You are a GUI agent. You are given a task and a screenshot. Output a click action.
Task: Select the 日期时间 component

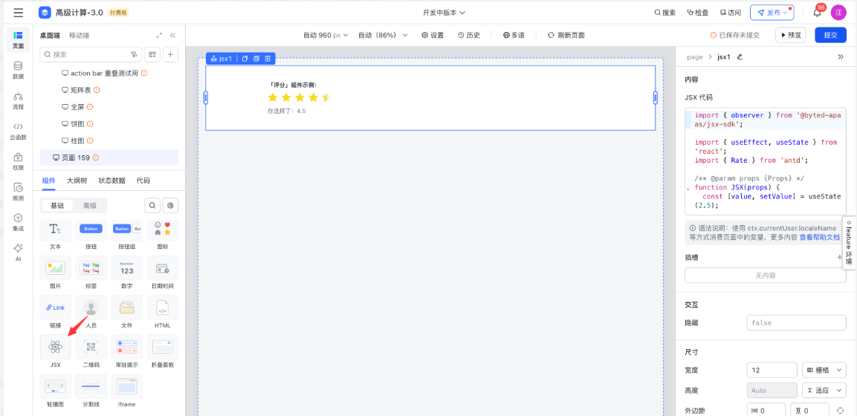pos(162,273)
